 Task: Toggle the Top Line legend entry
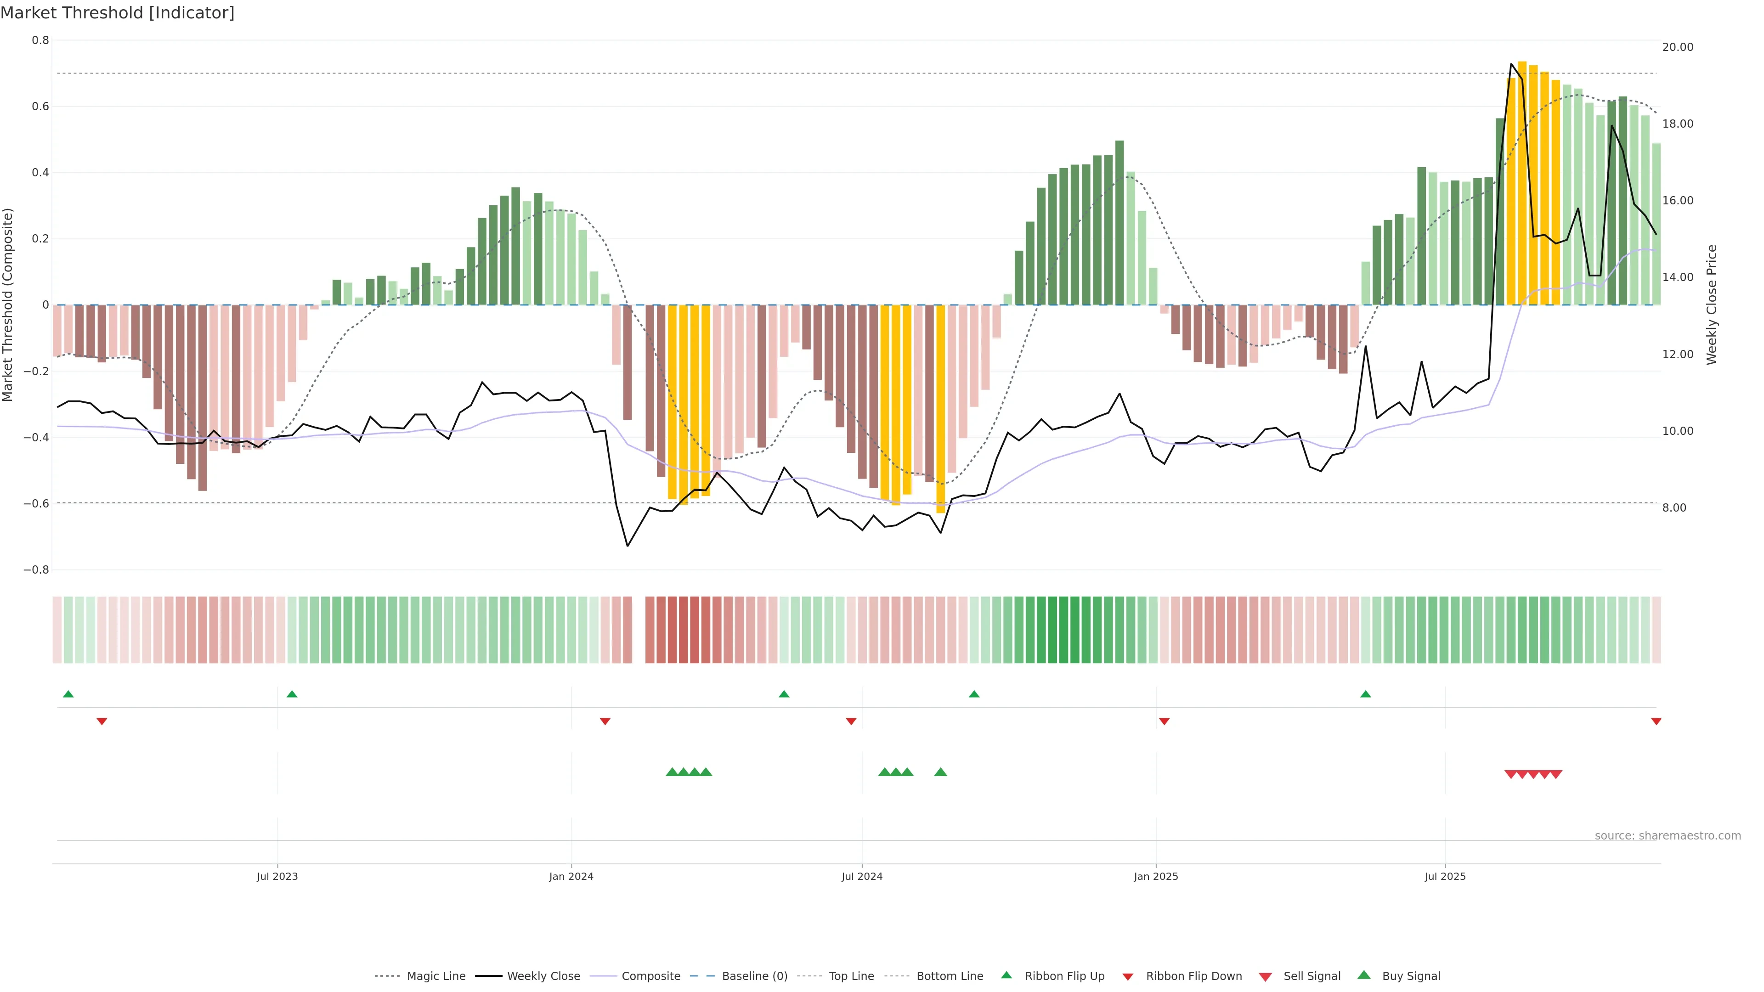click(851, 976)
